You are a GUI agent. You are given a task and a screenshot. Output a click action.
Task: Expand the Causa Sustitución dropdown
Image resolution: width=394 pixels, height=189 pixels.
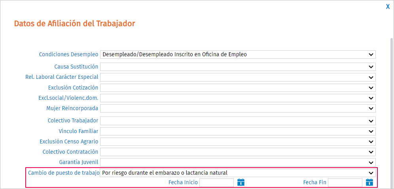238,67
